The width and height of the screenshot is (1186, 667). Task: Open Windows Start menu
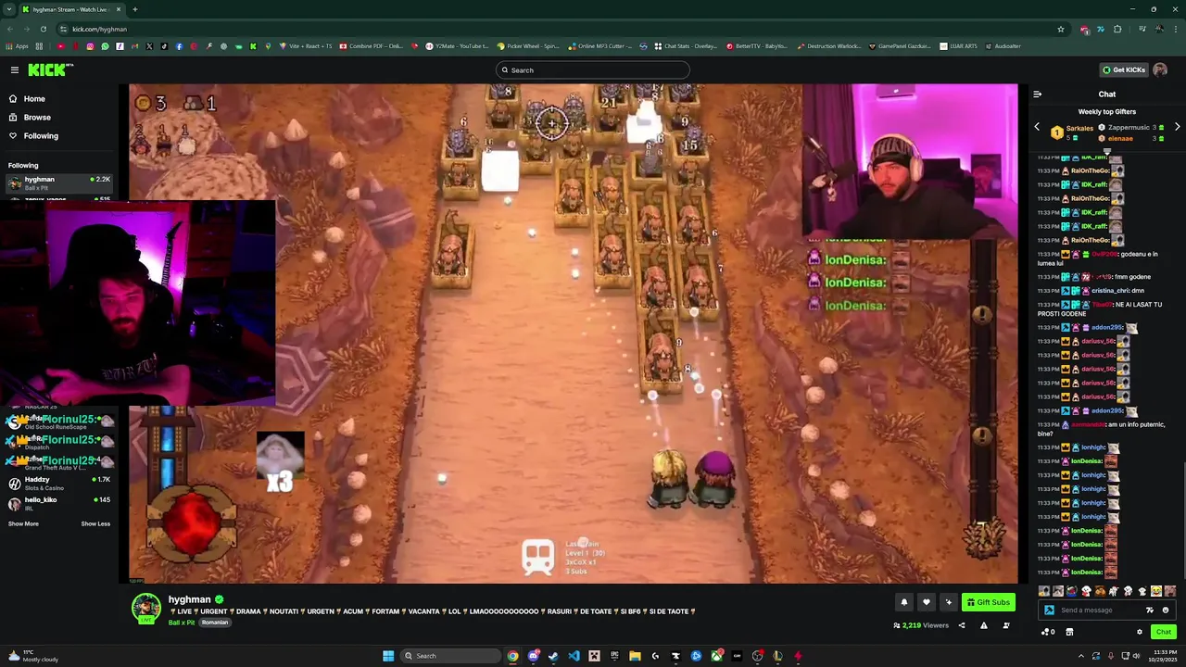tap(388, 656)
